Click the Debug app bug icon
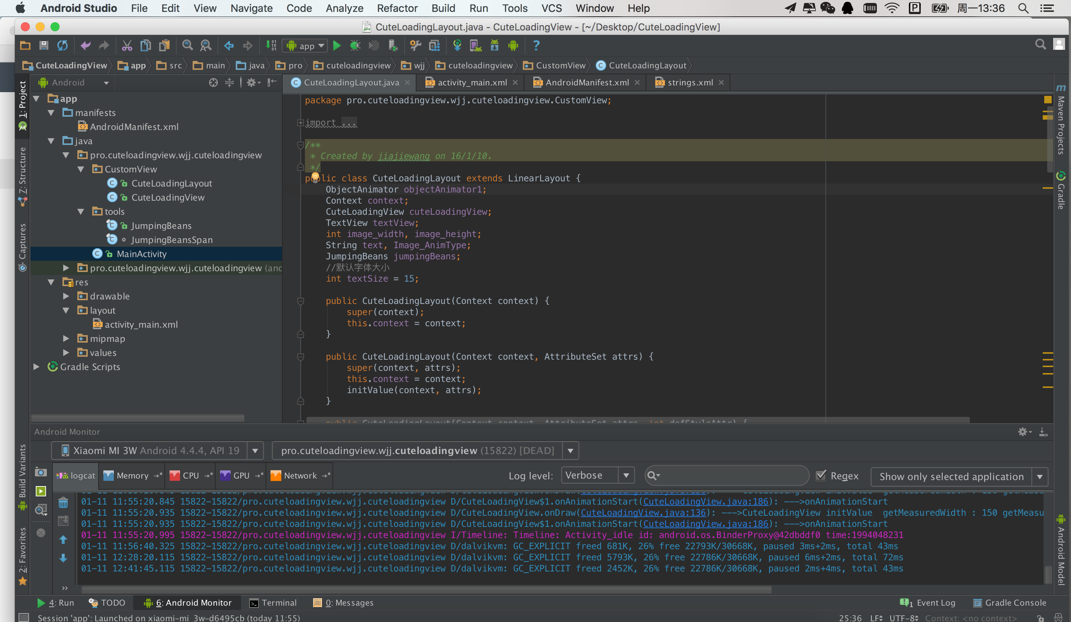This screenshot has height=622, width=1071. coord(355,45)
